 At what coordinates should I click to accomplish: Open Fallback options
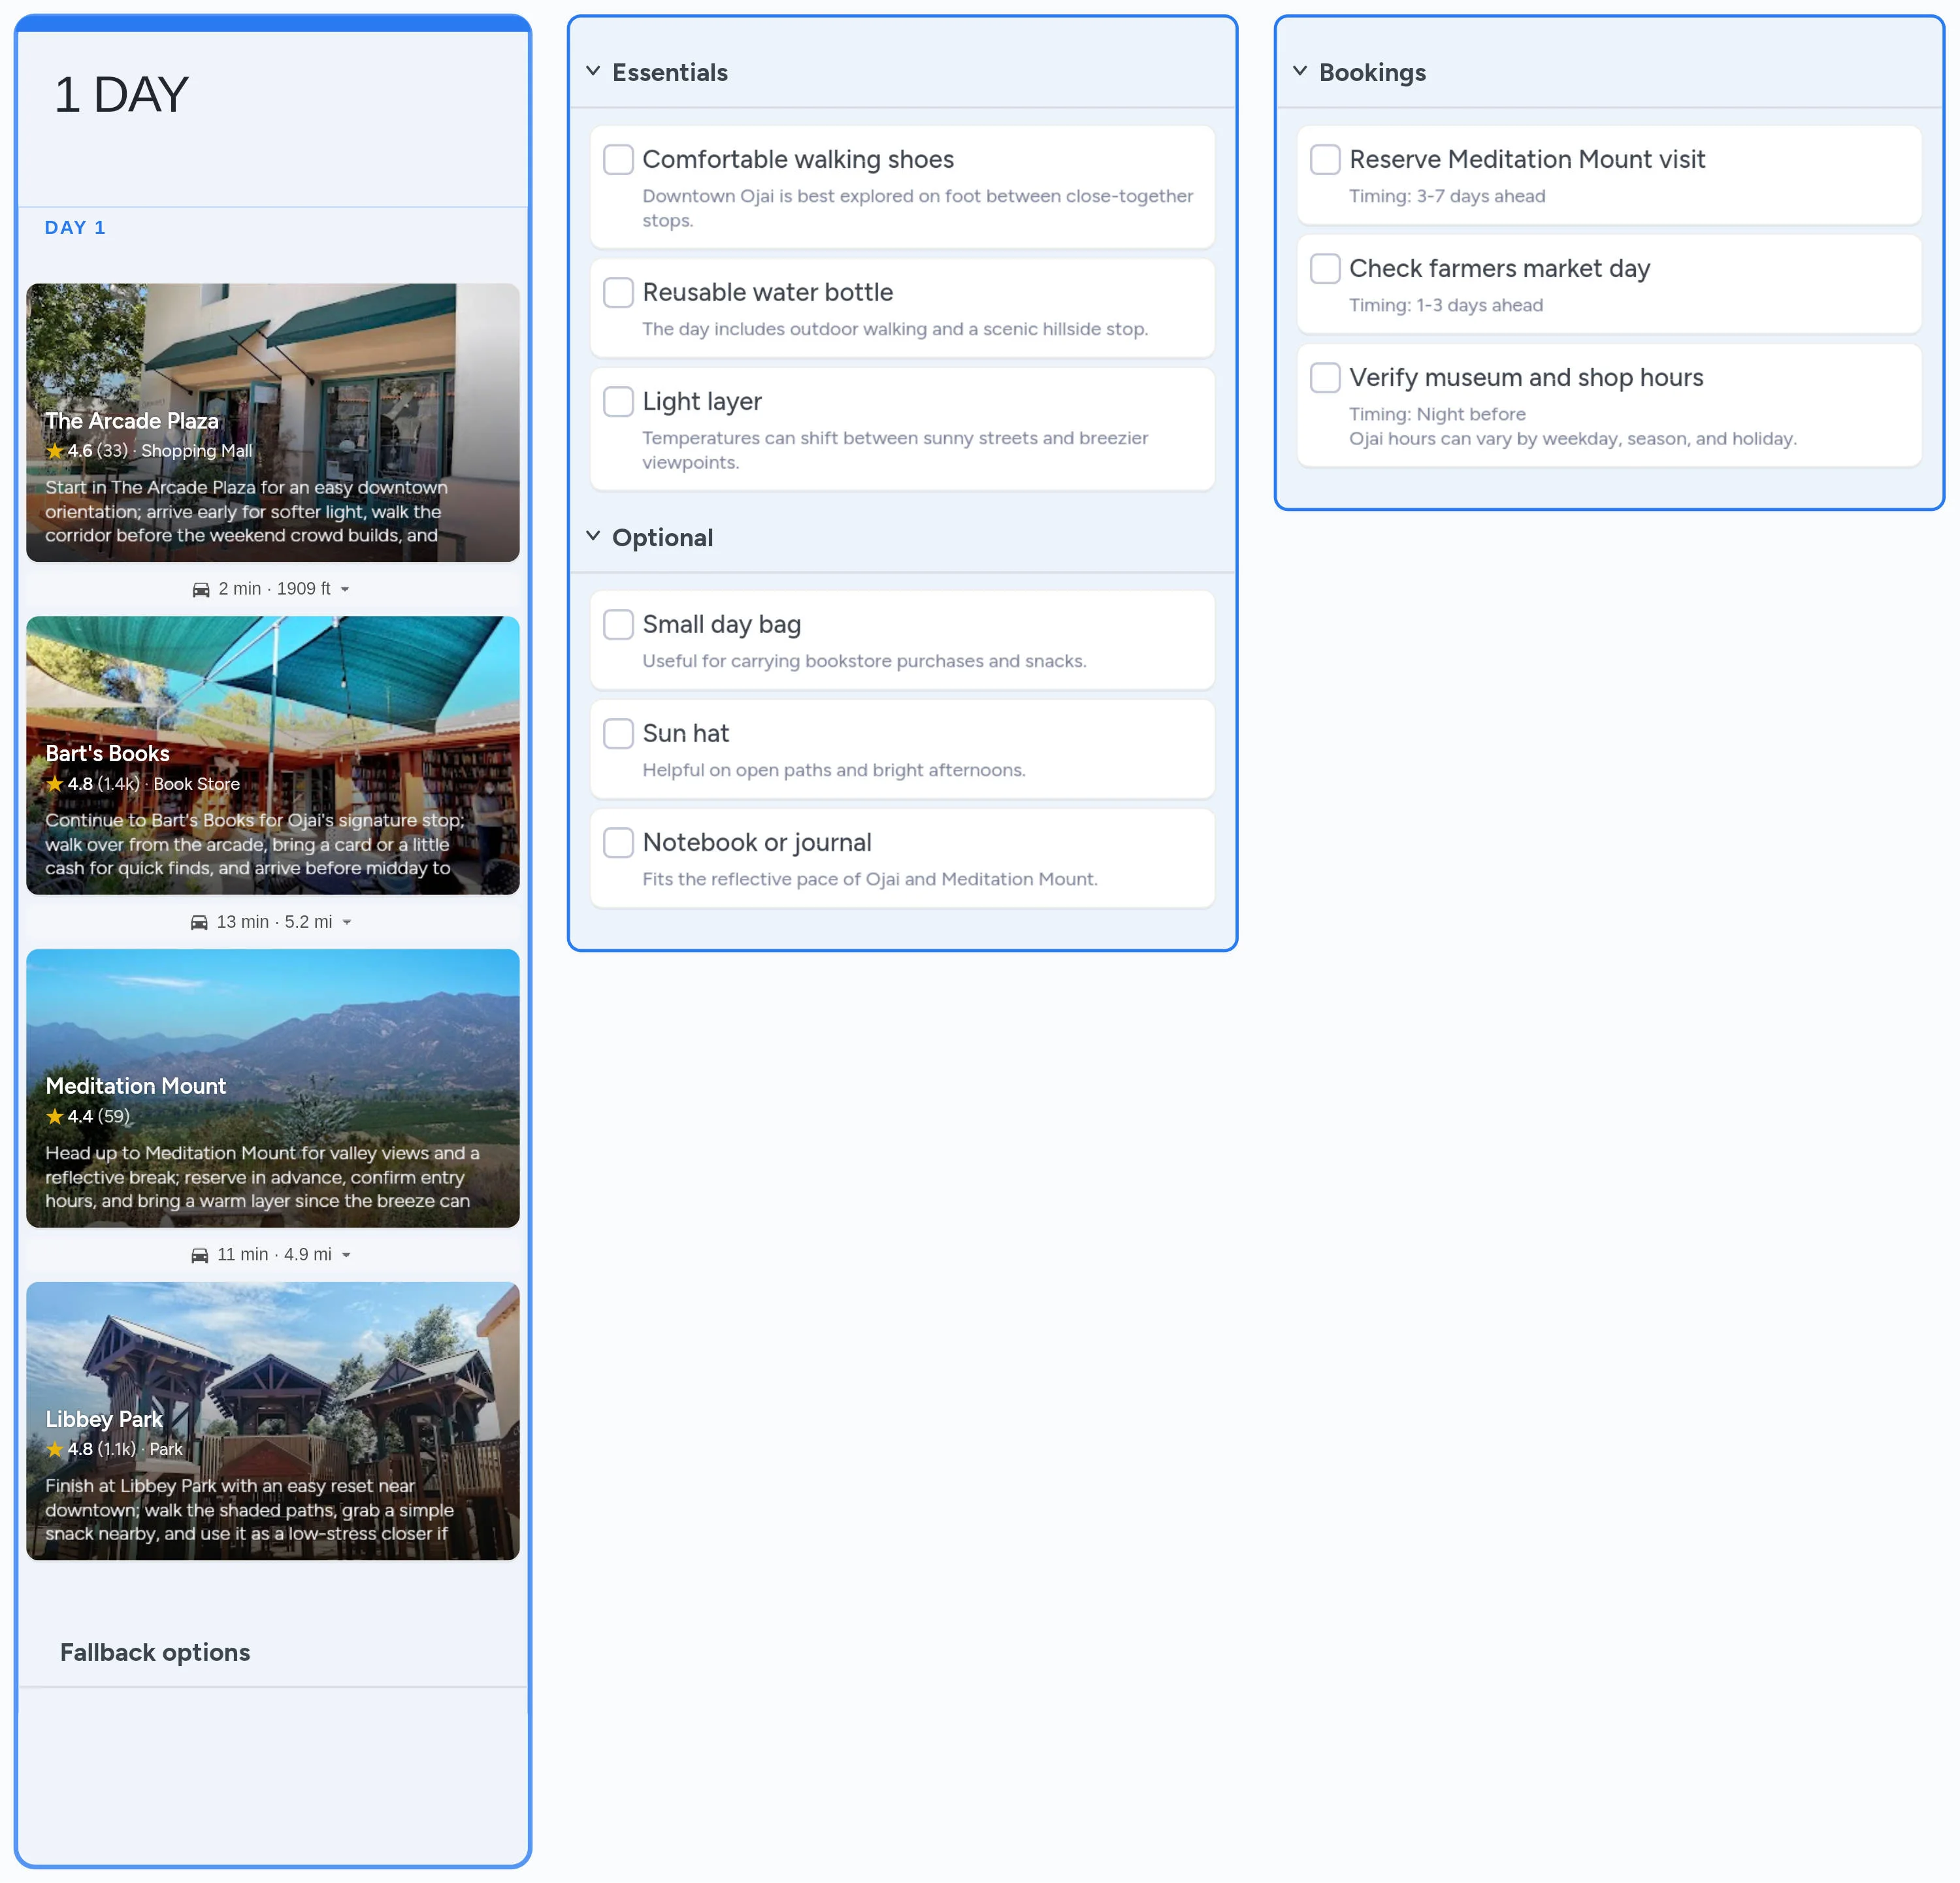point(155,1652)
